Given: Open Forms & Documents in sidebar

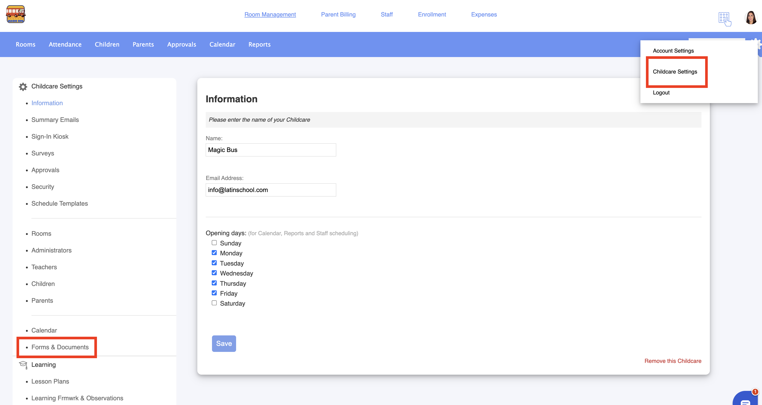Looking at the screenshot, I should (60, 347).
